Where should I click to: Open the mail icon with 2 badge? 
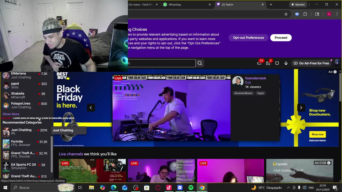coord(268,63)
